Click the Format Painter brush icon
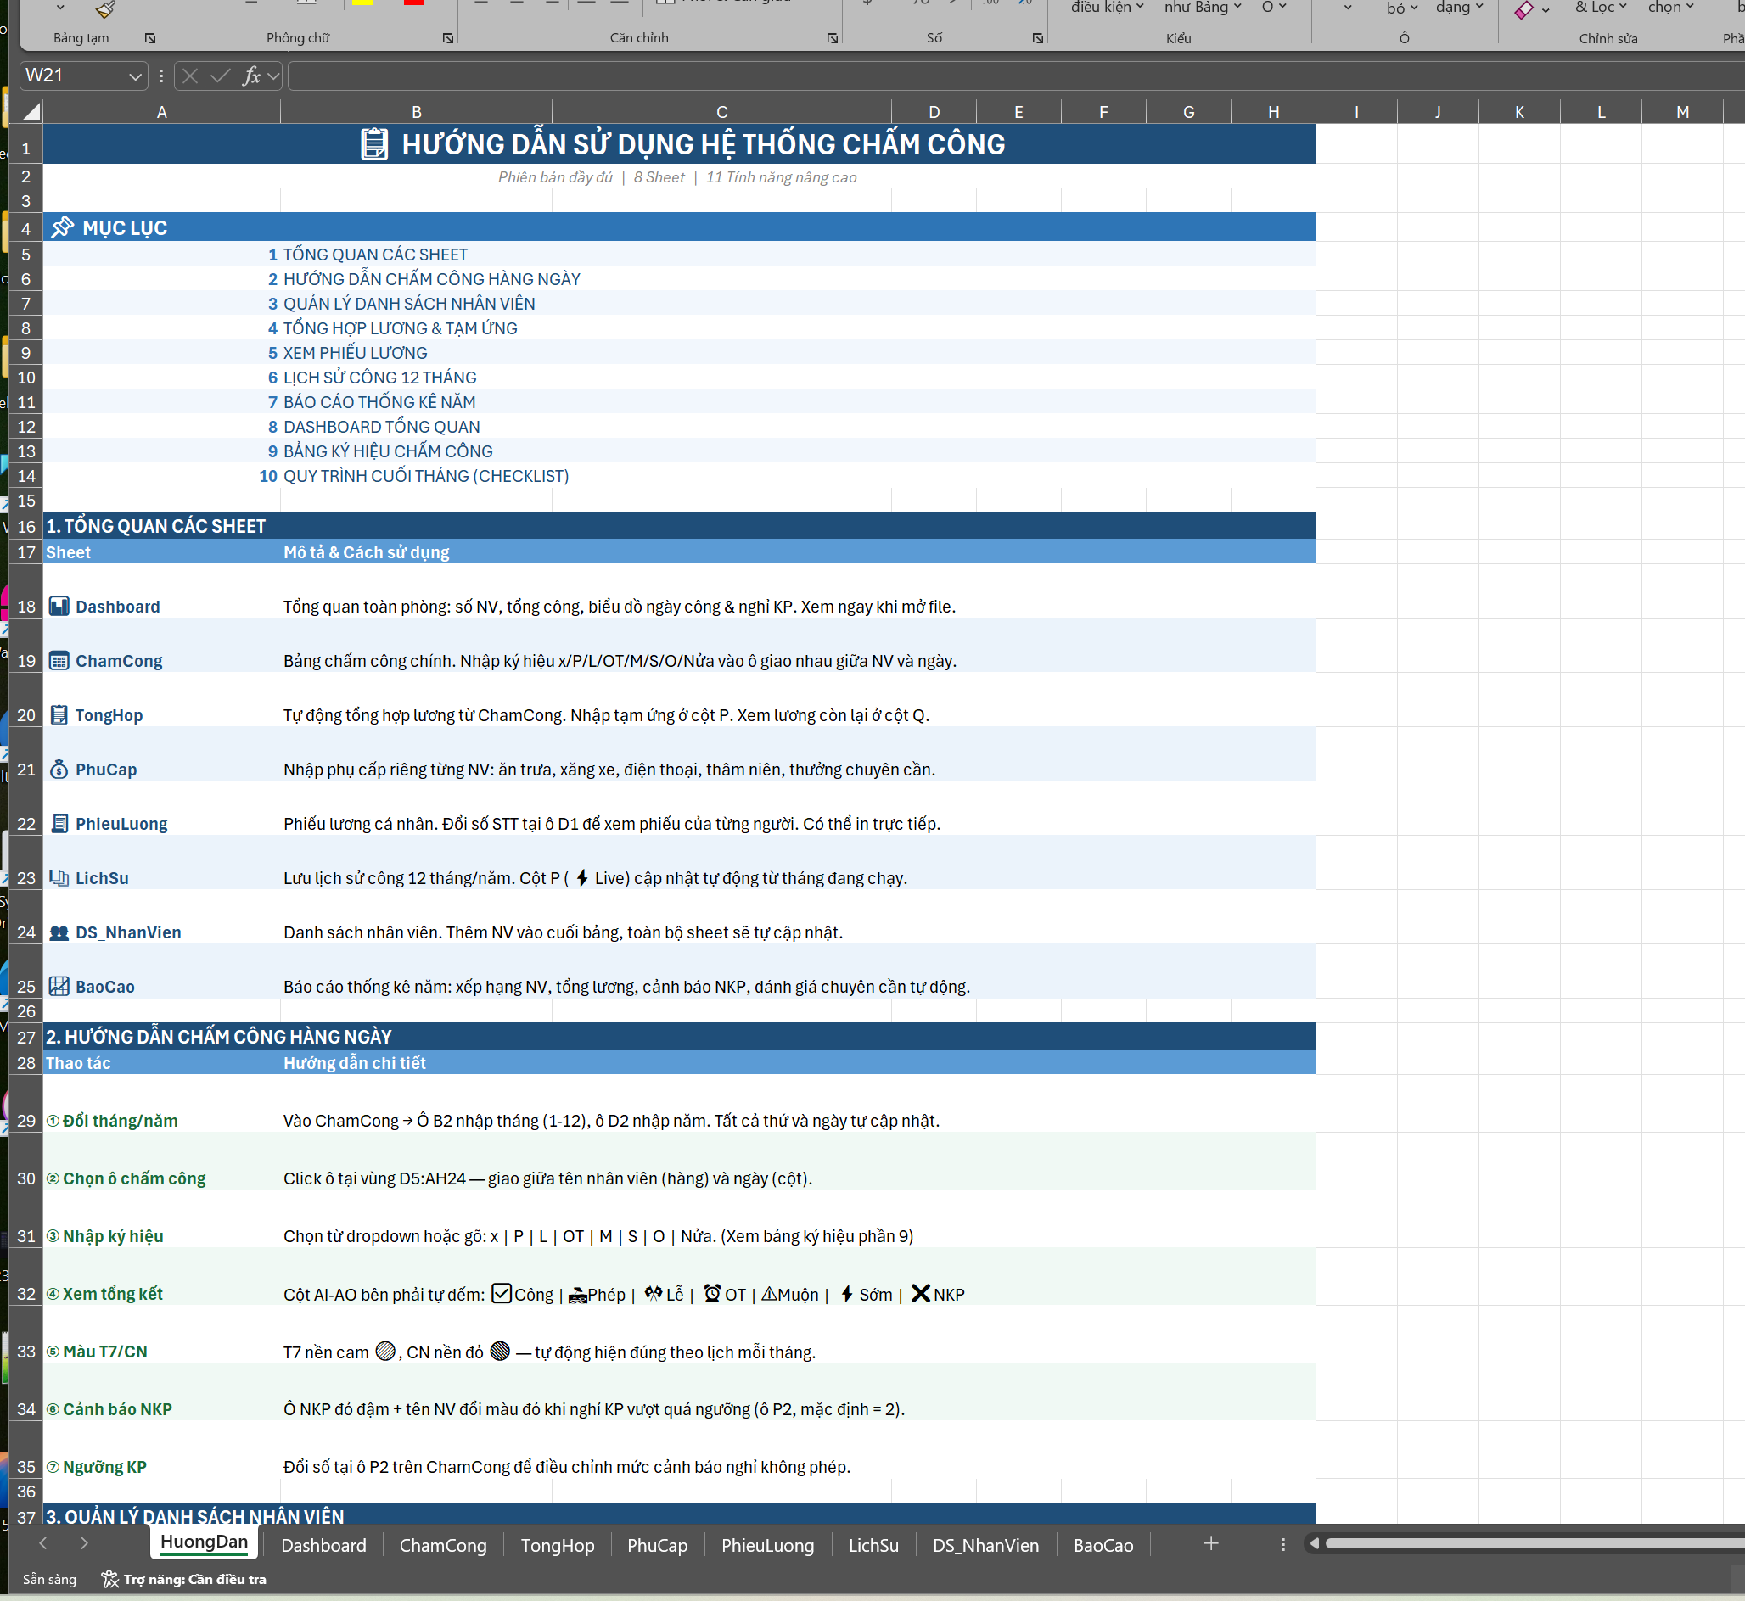 105,8
